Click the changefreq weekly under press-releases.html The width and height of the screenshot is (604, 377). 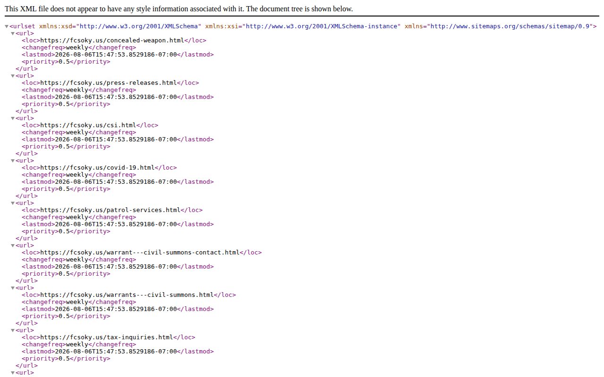77,90
